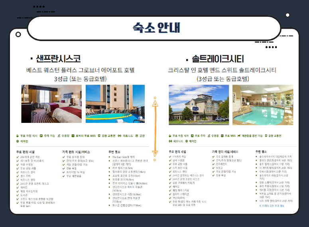
Task: Click the 베스트 웨스턴 플러스 그로브너 에어포트 호텔 name
Action: point(81,70)
